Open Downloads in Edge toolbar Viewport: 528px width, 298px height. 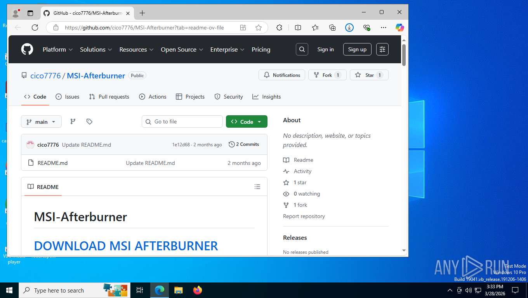(x=349, y=28)
